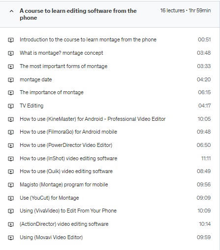Click video icon beside Introduction to the course lecture
The width and height of the screenshot is (220, 250).
[x=11, y=40]
